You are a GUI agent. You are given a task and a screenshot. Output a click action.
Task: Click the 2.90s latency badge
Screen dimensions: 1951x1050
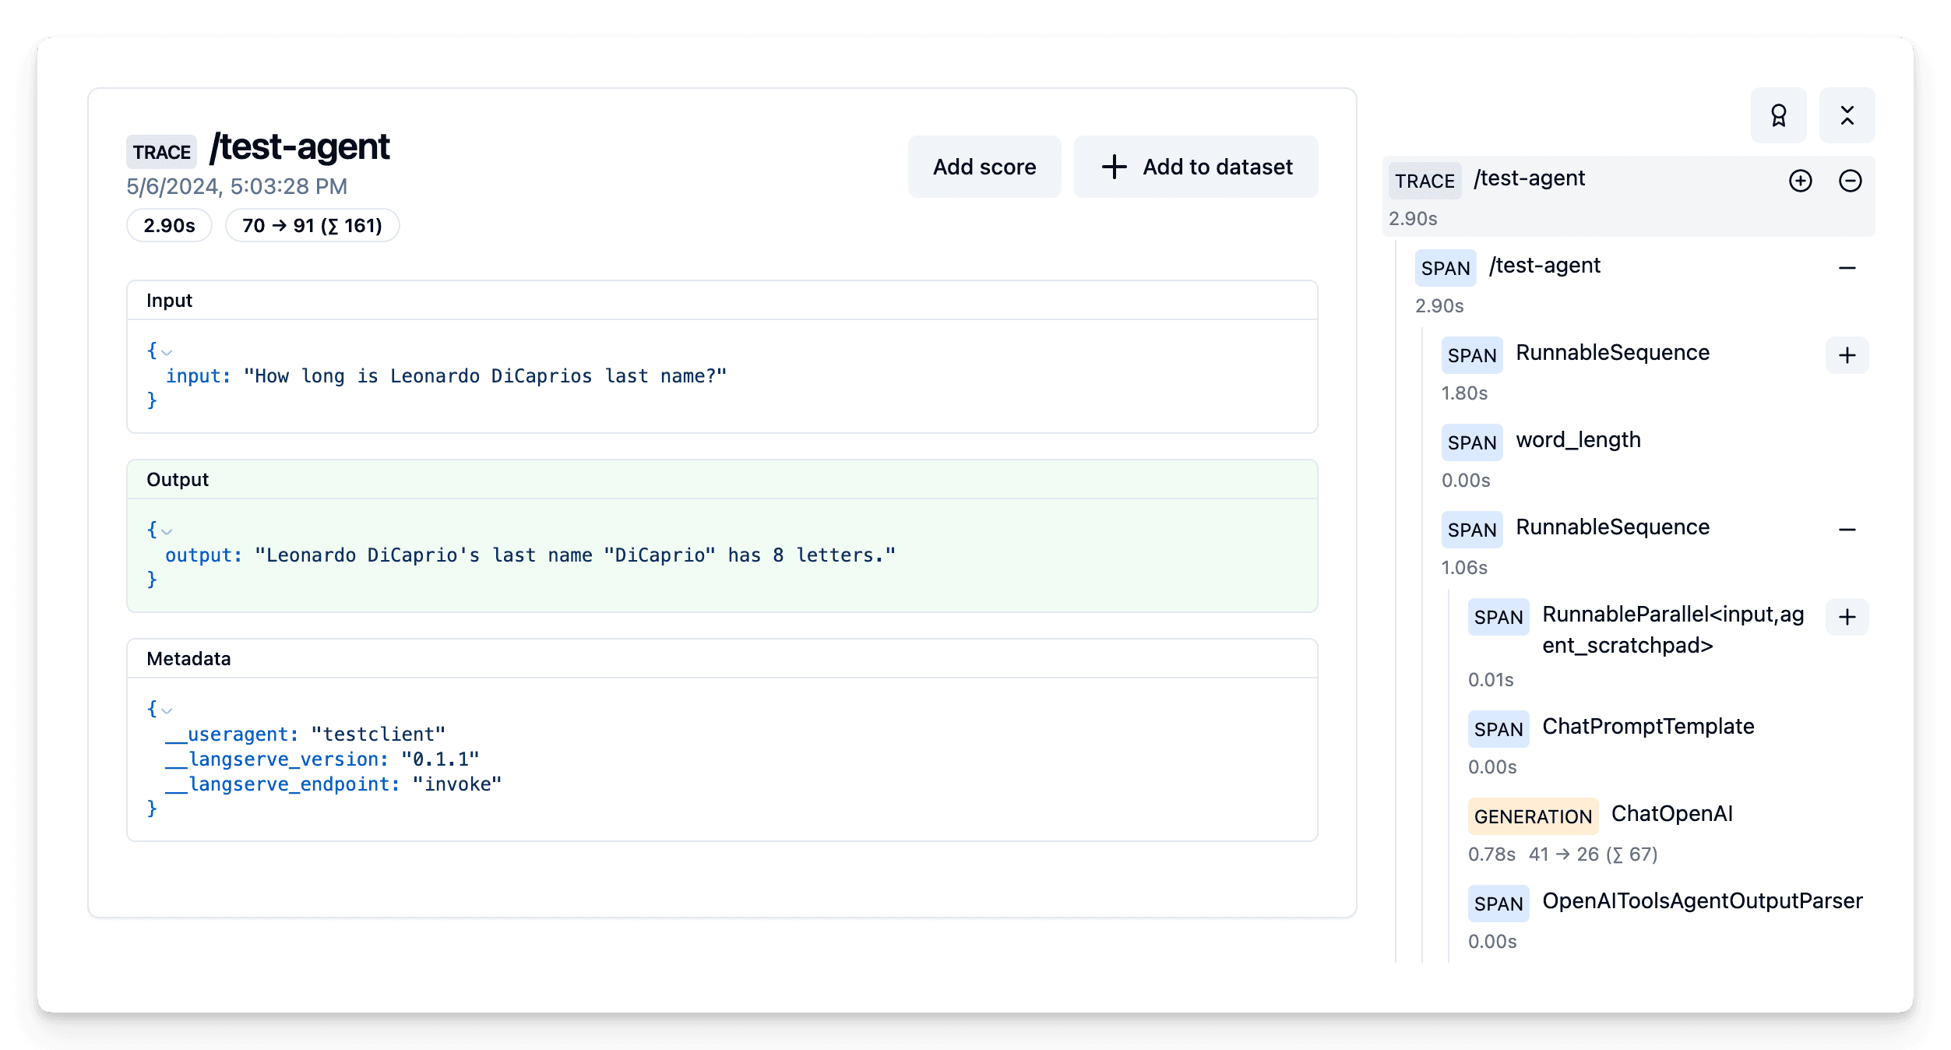click(169, 226)
